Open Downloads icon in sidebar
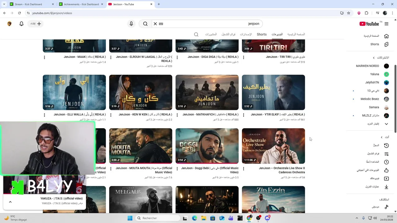 386,187
